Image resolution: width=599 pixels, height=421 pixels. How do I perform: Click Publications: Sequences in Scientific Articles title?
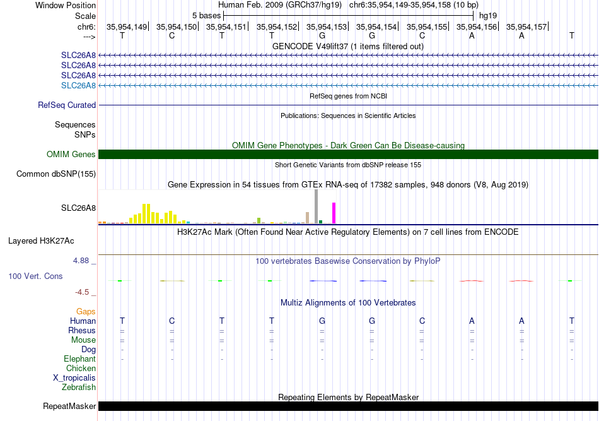point(348,116)
